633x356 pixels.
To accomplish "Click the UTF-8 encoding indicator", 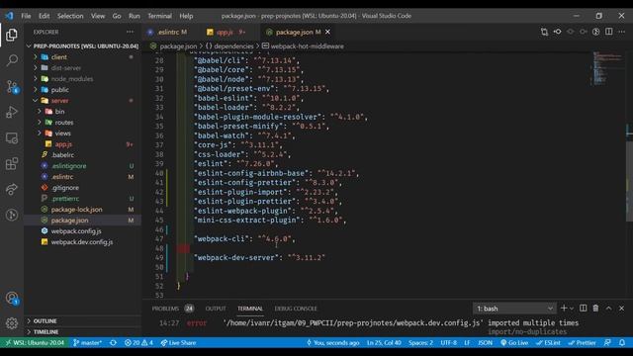I will point(448,343).
